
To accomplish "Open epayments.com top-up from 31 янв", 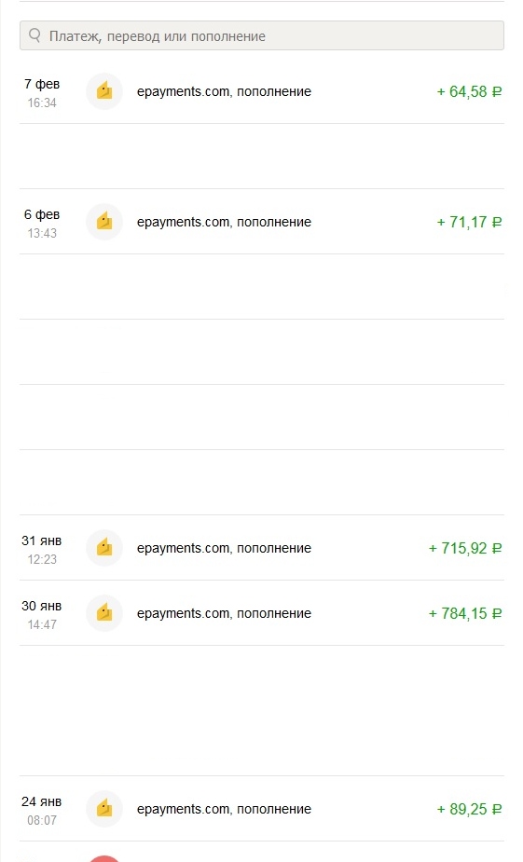I will pos(224,548).
